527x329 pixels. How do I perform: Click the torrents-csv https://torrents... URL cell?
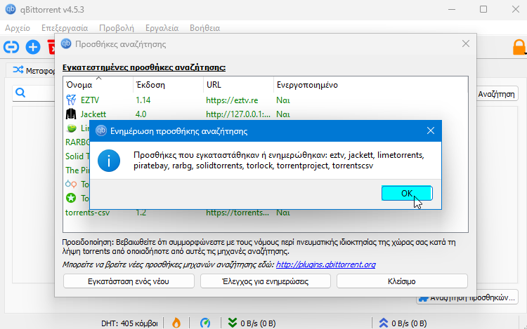pyautogui.click(x=238, y=213)
